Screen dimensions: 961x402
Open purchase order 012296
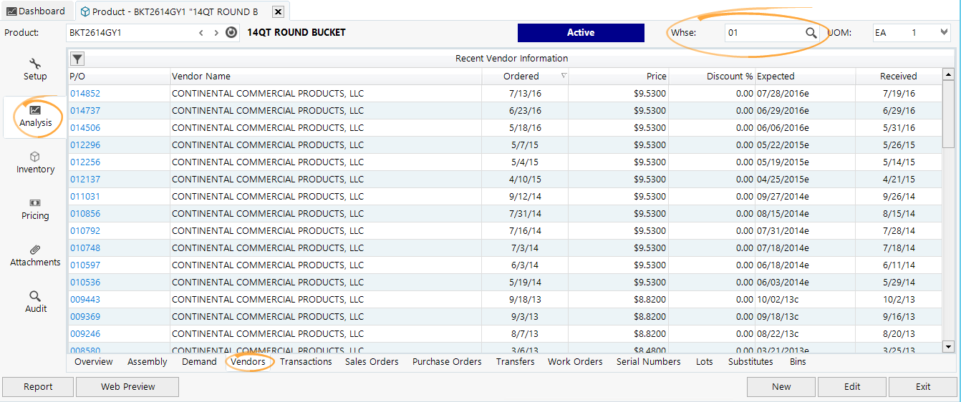pyautogui.click(x=85, y=145)
